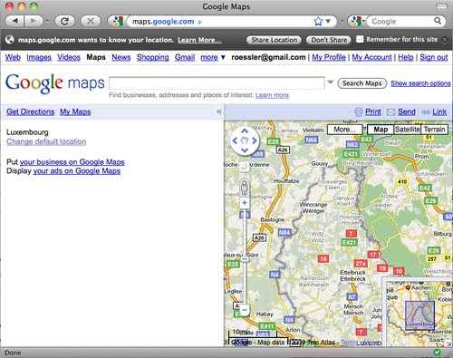Click the blue viewport rectangle in the overview map
This screenshot has width=453, height=358.
tap(419, 315)
